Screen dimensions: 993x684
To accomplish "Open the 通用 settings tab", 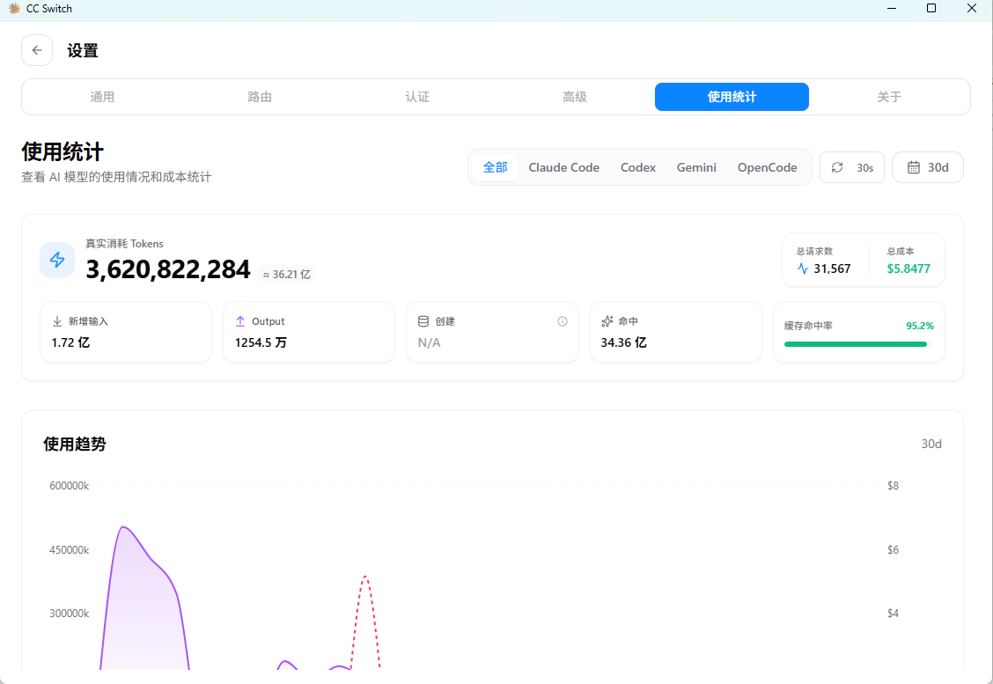I will point(102,97).
